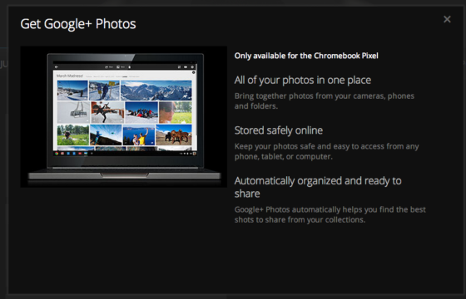The width and height of the screenshot is (466, 299).
Task: Close the Get Google+ Photos dialog
Action: pos(447,19)
